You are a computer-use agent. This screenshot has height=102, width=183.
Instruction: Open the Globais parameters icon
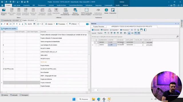(x=106, y=11)
